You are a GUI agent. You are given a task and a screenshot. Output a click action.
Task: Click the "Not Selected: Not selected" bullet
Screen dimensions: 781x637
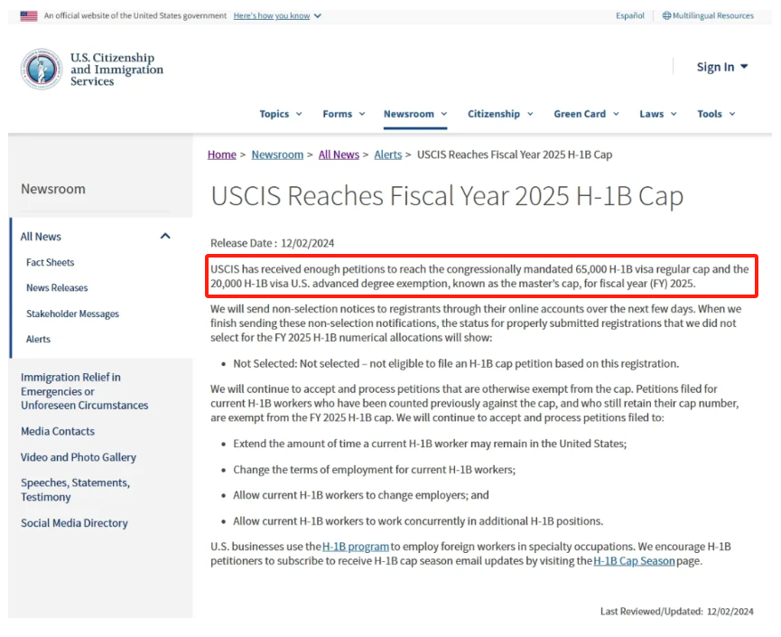[x=456, y=364]
